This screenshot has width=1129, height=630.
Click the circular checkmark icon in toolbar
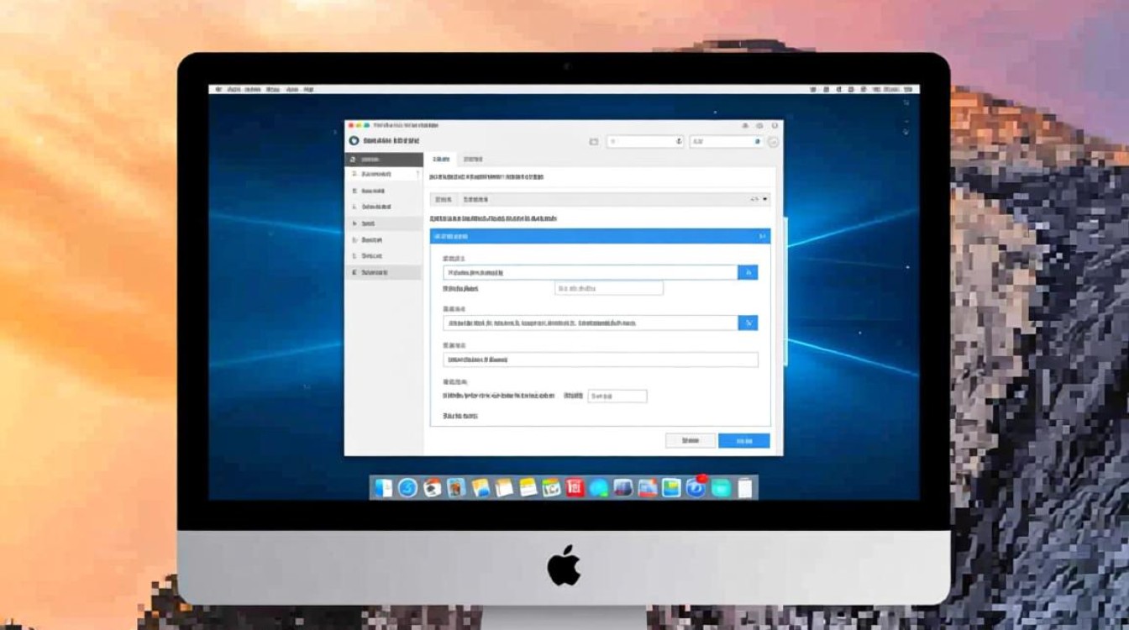pyautogui.click(x=773, y=142)
